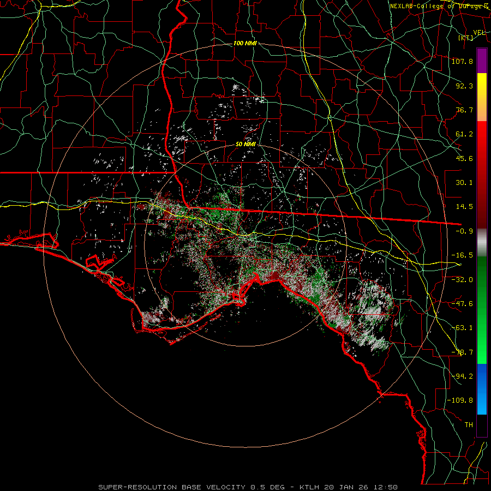Click the -78.7 legend value
The image size is (491, 491).
[462, 352]
